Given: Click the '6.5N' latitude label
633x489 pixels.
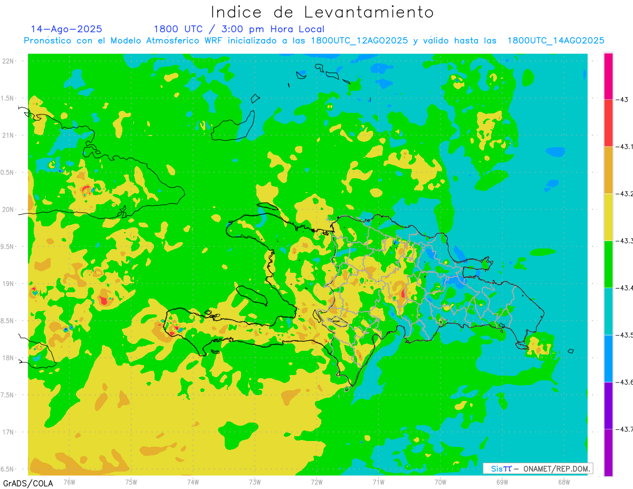Looking at the screenshot, I should click(8, 469).
